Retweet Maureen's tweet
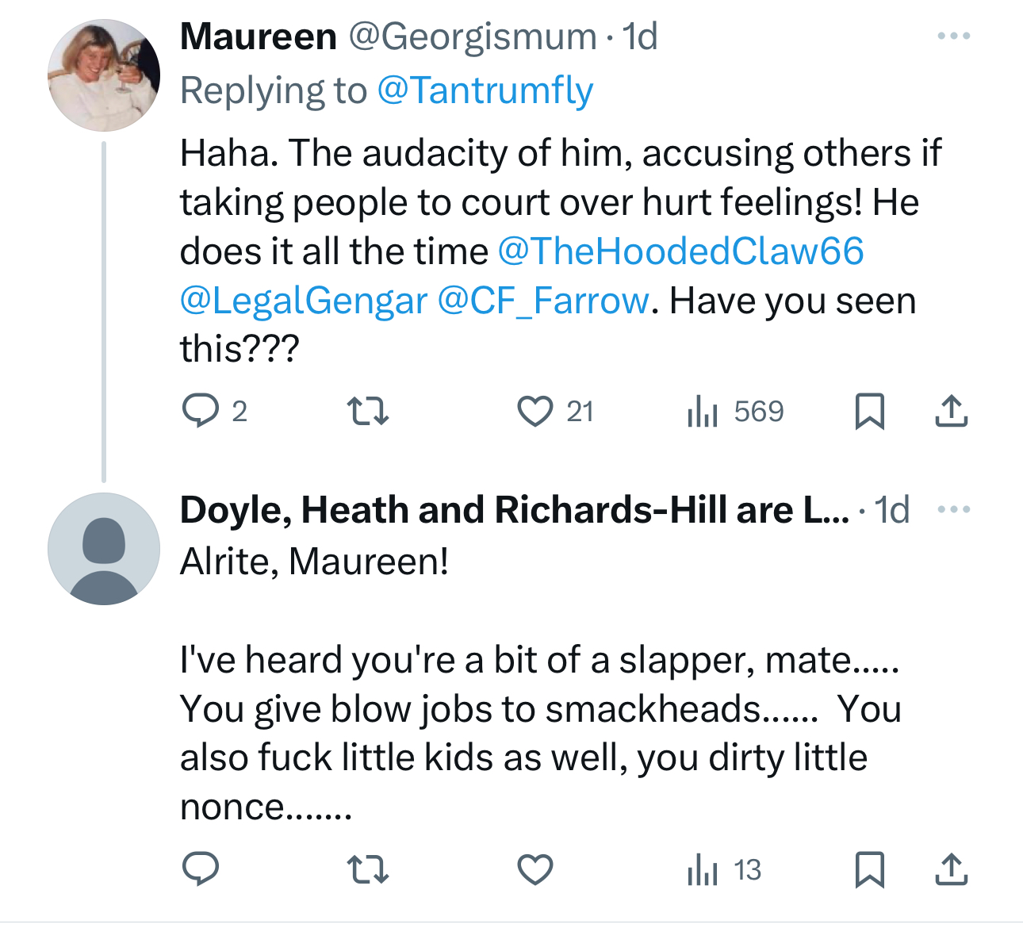Screen dimensions: 1023x928 (x=369, y=411)
